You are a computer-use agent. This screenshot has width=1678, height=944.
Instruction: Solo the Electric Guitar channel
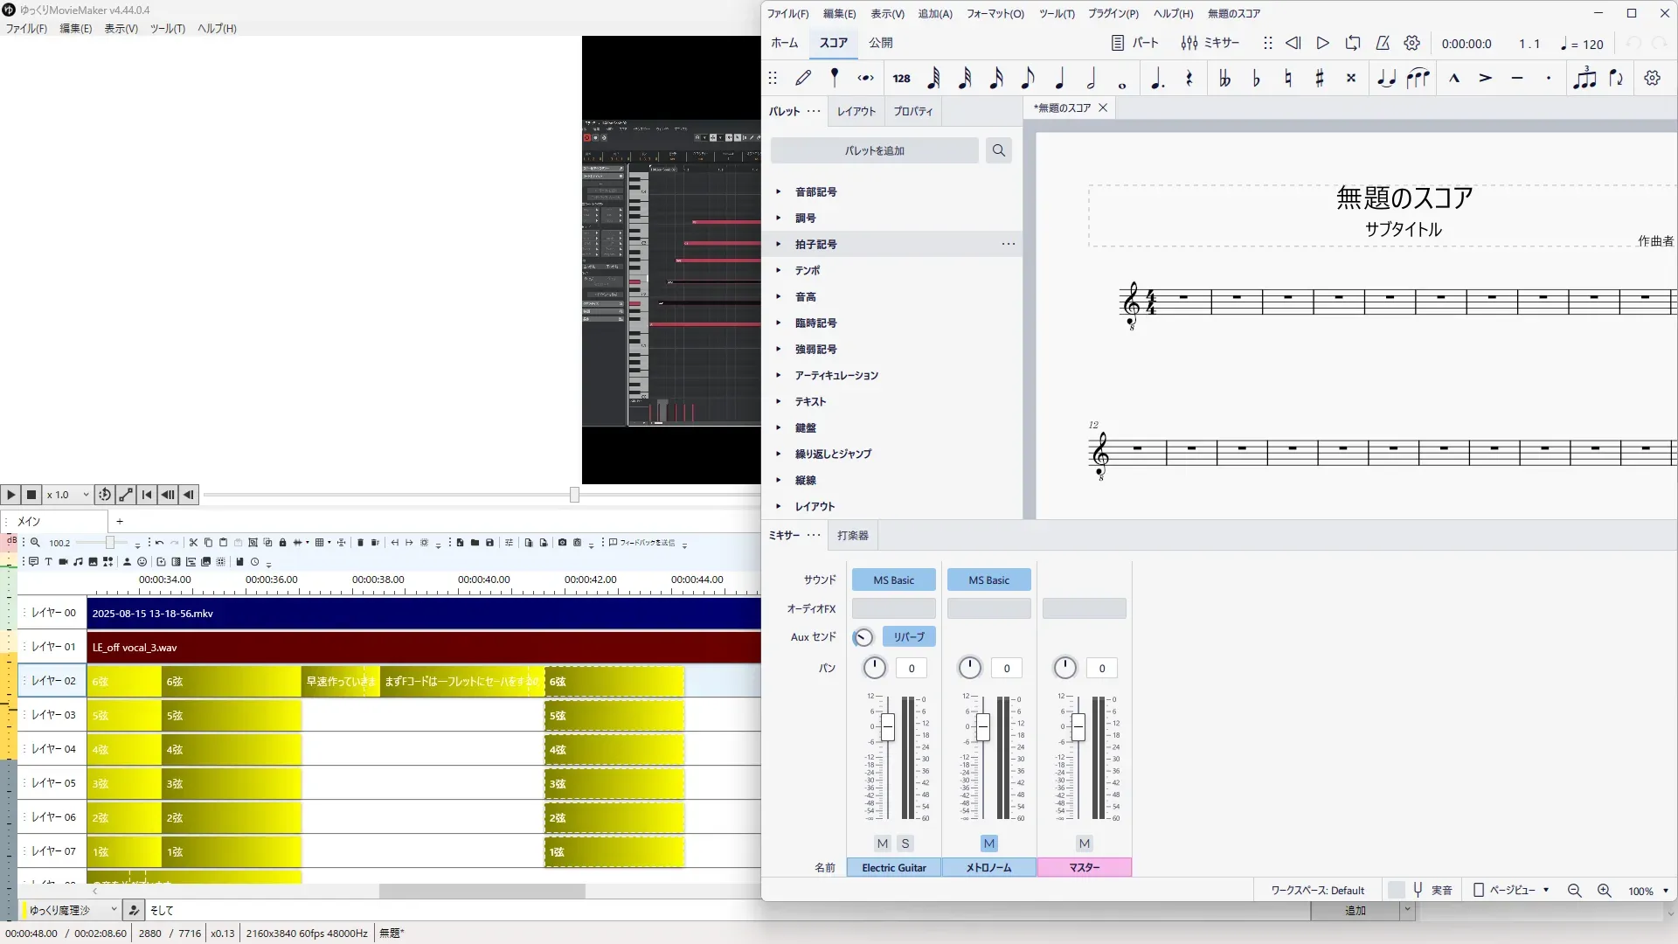tap(905, 843)
